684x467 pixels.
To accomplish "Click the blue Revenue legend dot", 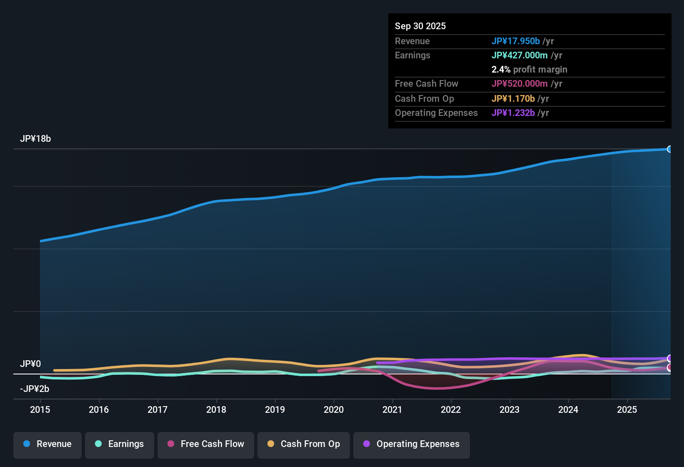I will 26,444.
